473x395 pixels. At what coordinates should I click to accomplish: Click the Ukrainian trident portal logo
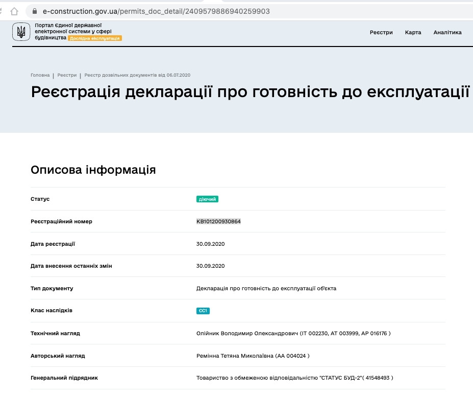[x=21, y=32]
